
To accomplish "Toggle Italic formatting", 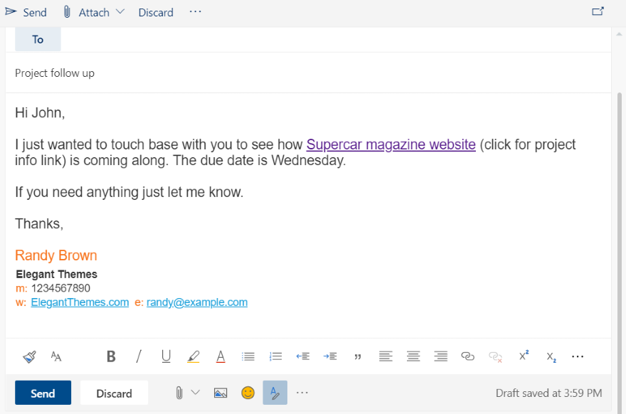I will (x=139, y=356).
